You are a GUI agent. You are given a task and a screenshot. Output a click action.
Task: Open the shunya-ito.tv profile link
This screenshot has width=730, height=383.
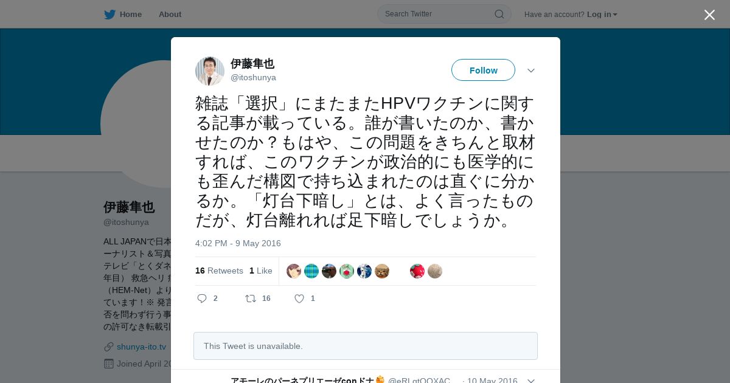coord(141,347)
